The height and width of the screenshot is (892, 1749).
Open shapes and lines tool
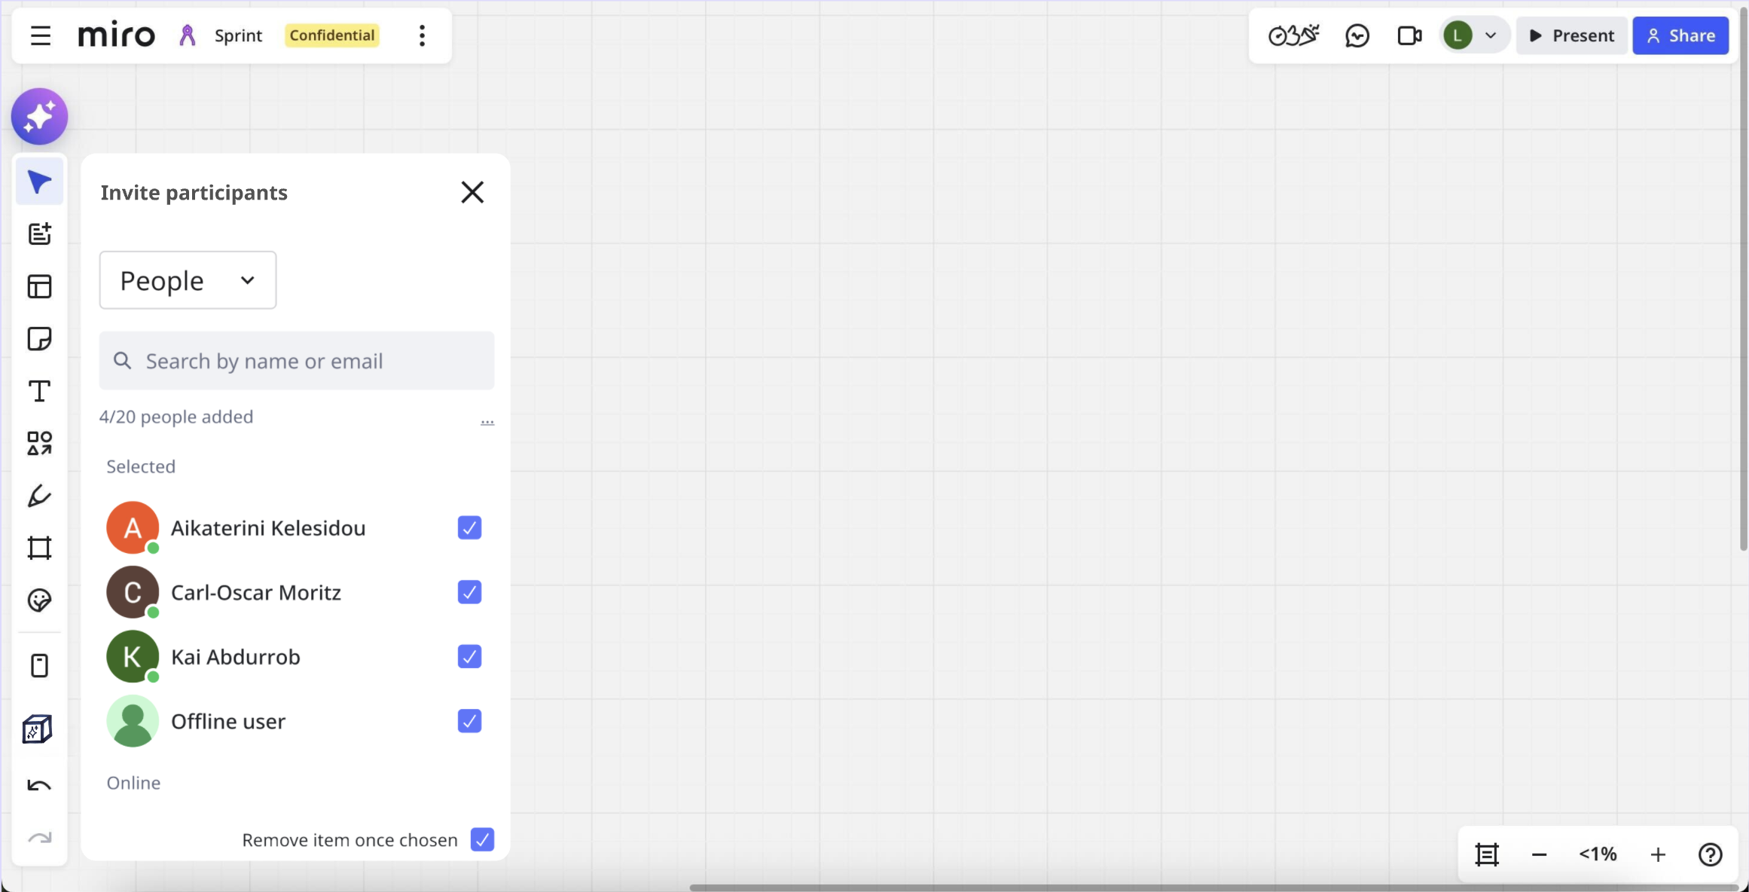(x=40, y=444)
